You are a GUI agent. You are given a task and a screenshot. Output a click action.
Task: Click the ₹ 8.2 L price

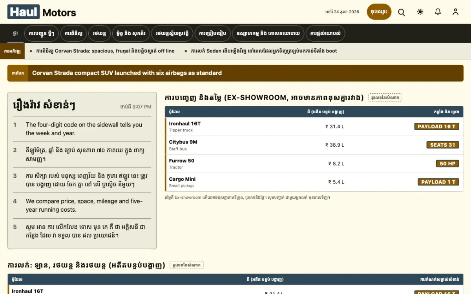(336, 163)
